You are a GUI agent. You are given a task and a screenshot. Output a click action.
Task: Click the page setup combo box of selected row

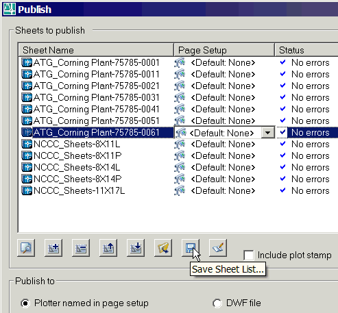coord(224,133)
